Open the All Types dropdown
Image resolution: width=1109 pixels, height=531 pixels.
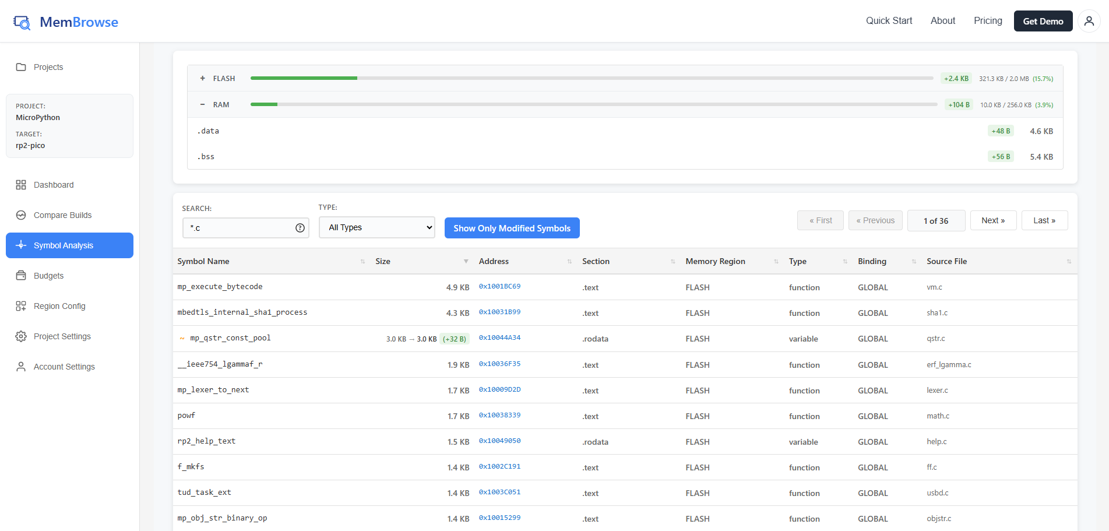376,227
